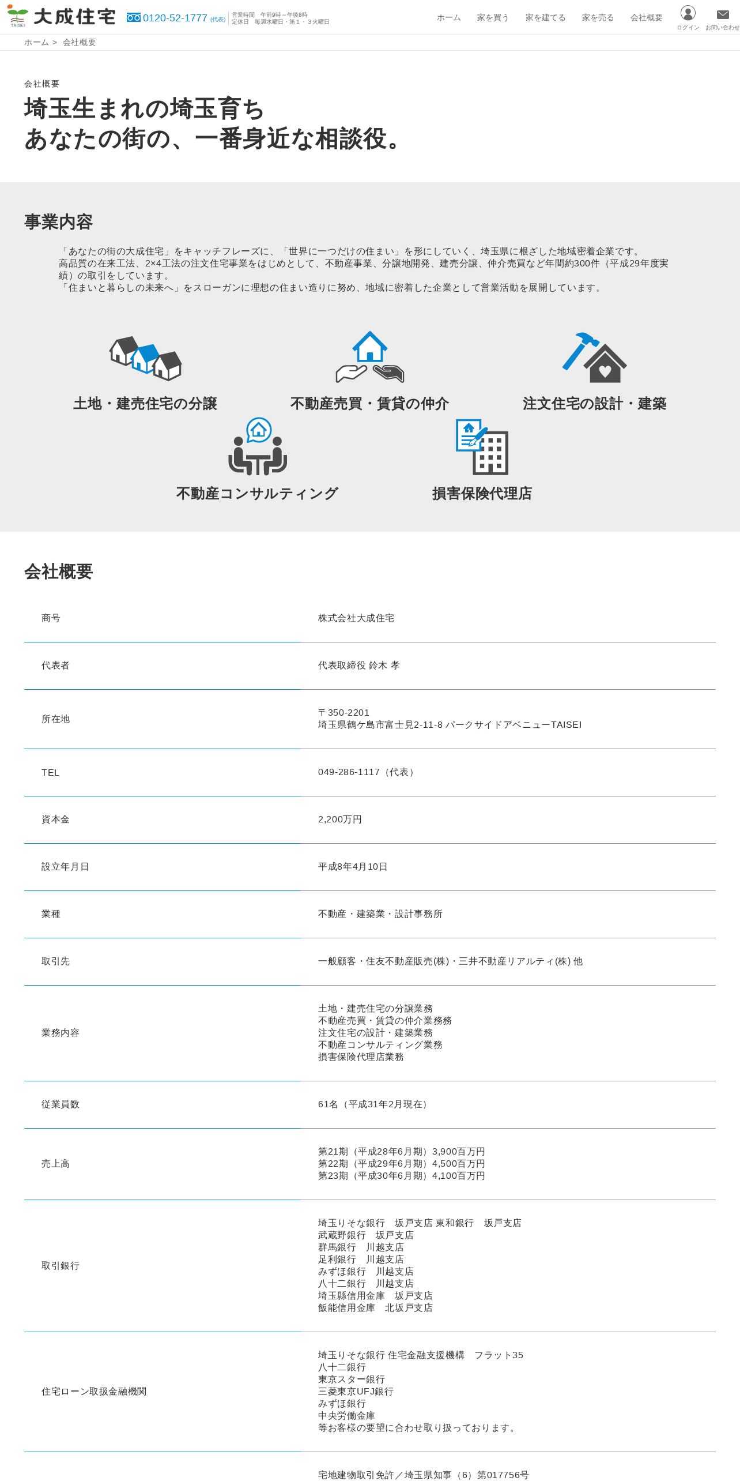This screenshot has height=1481, width=740.
Task: Click the 不動産売買・賃貸の仲介 hands icon
Action: pos(370,357)
